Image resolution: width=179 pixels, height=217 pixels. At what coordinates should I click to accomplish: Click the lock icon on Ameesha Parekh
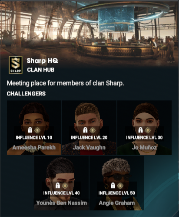(30, 130)
